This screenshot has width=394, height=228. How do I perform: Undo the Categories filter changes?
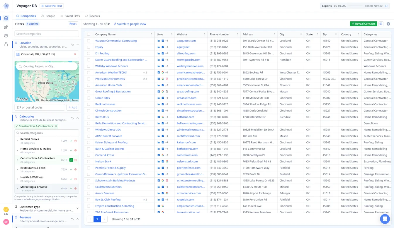point(72,118)
